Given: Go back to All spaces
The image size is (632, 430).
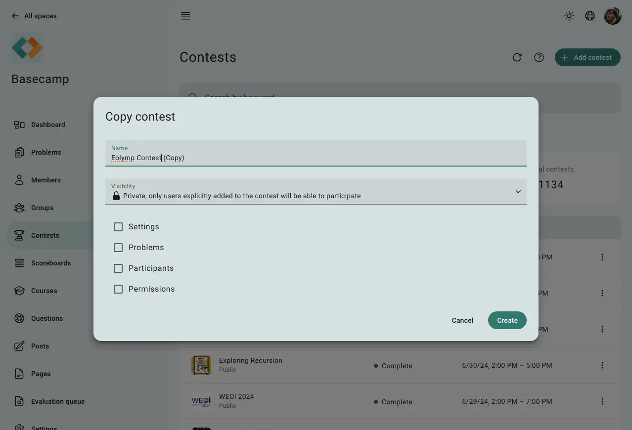Looking at the screenshot, I should tap(34, 16).
